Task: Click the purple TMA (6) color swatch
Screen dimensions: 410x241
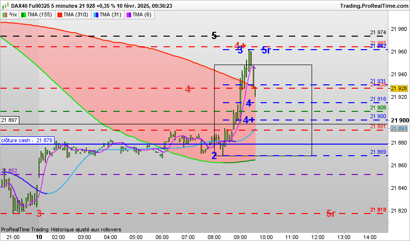Action: click(x=129, y=15)
